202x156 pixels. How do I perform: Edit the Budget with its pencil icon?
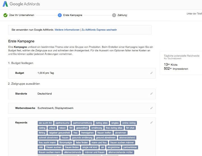(151, 73)
